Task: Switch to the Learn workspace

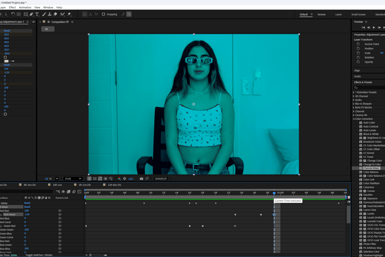Action: pos(338,15)
